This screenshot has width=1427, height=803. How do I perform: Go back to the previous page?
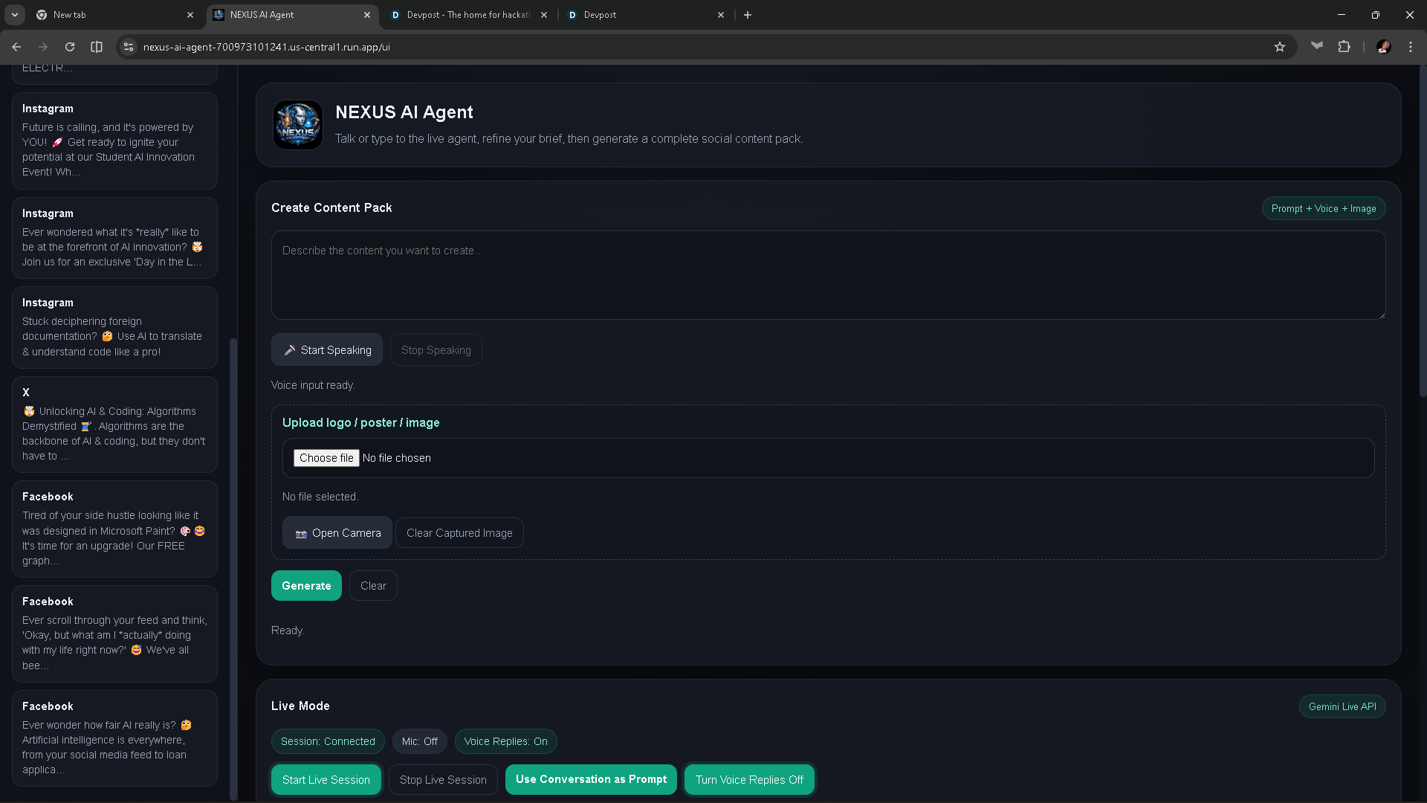16,47
